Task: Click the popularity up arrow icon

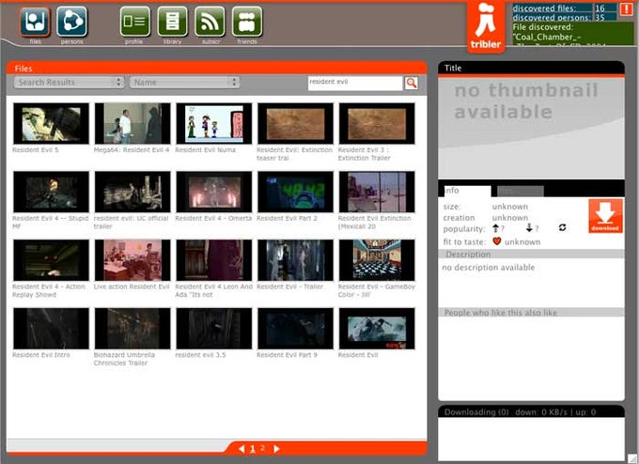Action: pyautogui.click(x=495, y=227)
